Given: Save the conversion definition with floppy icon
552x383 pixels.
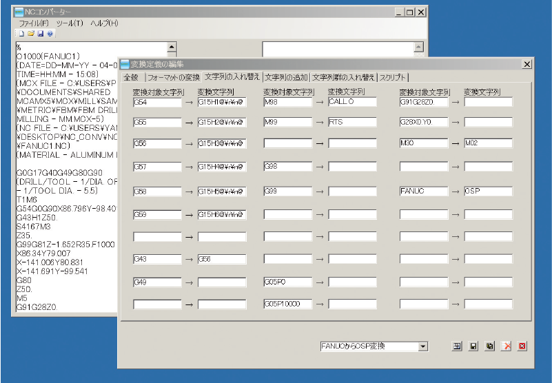Looking at the screenshot, I should click(473, 346).
